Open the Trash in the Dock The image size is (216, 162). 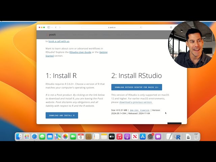[196, 136]
